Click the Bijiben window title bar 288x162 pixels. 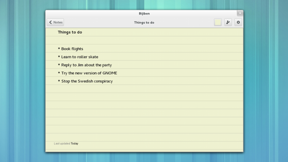point(144,14)
